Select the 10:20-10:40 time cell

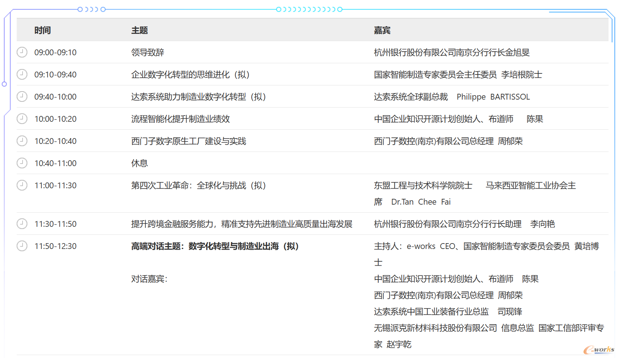tap(56, 141)
